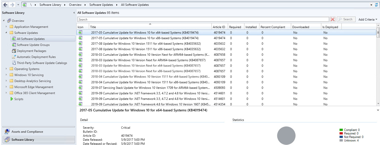
Task: Sort list by Article ID column
Action: [x=219, y=27]
